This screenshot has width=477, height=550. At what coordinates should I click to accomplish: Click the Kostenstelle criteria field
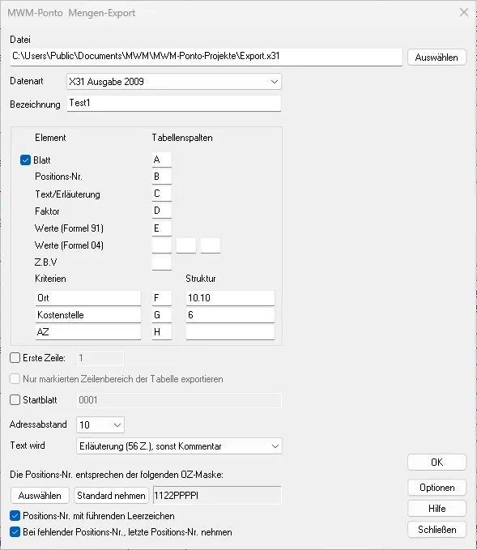(88, 315)
